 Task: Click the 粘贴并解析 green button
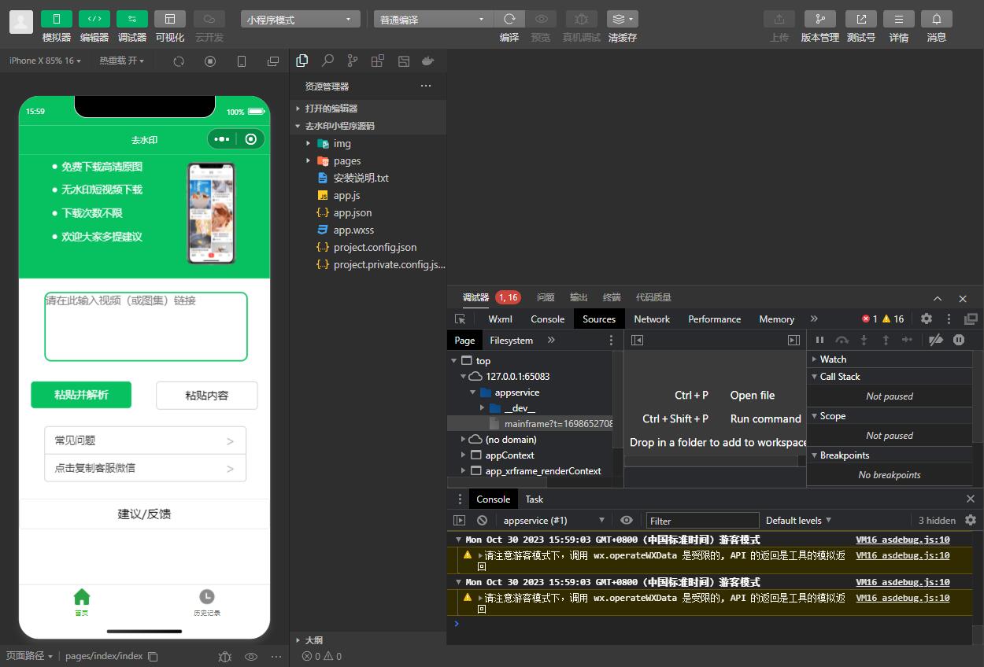(x=81, y=395)
